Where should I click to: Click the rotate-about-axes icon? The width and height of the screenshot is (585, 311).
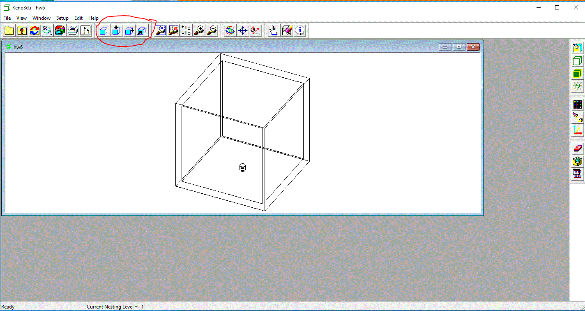point(256,30)
